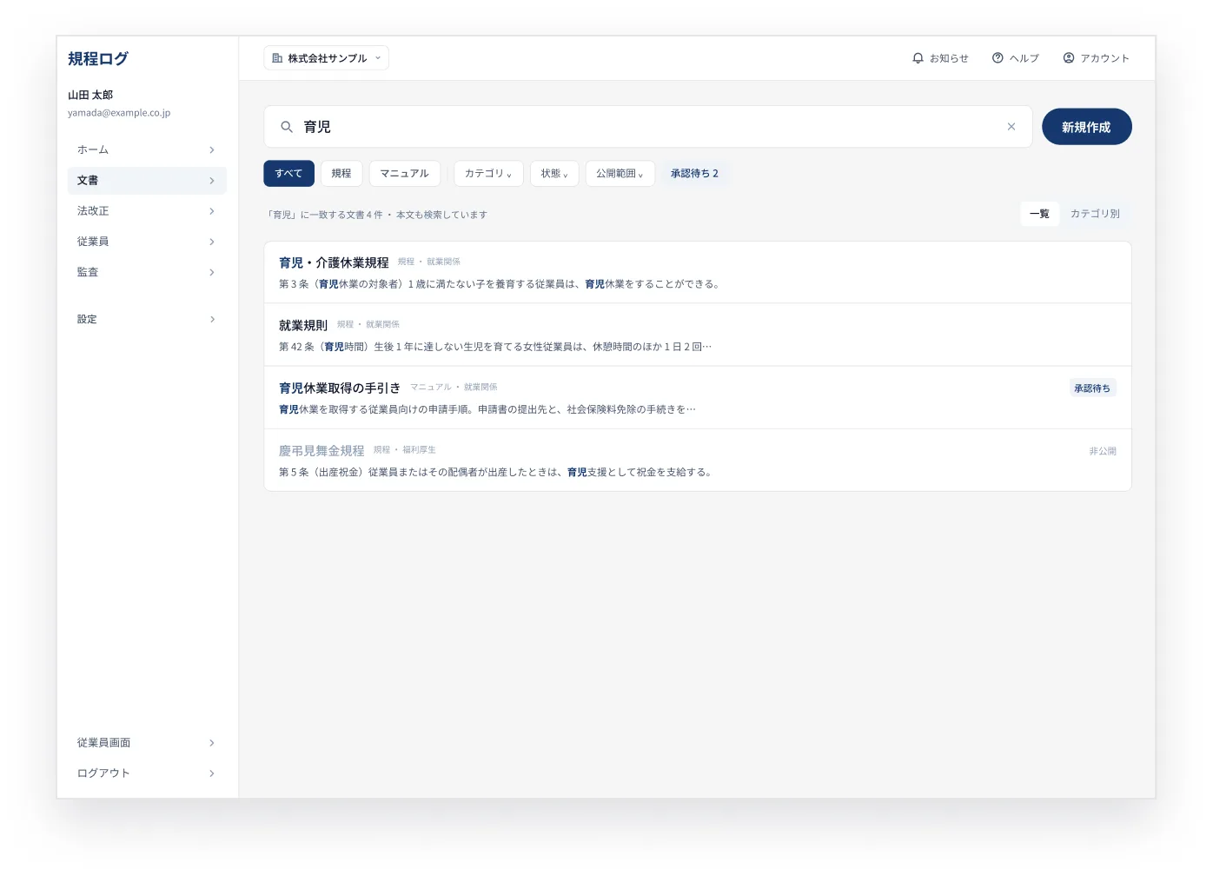Click the 非公開 status label

1103,451
